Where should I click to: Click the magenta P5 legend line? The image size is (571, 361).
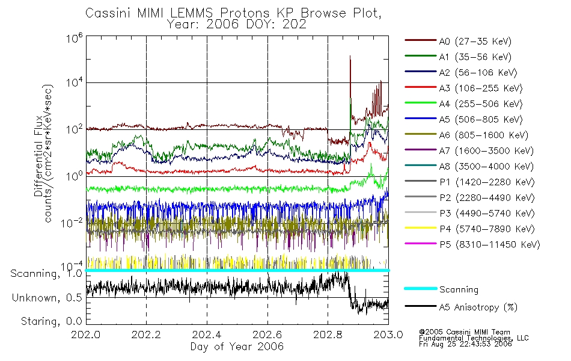click(x=420, y=243)
